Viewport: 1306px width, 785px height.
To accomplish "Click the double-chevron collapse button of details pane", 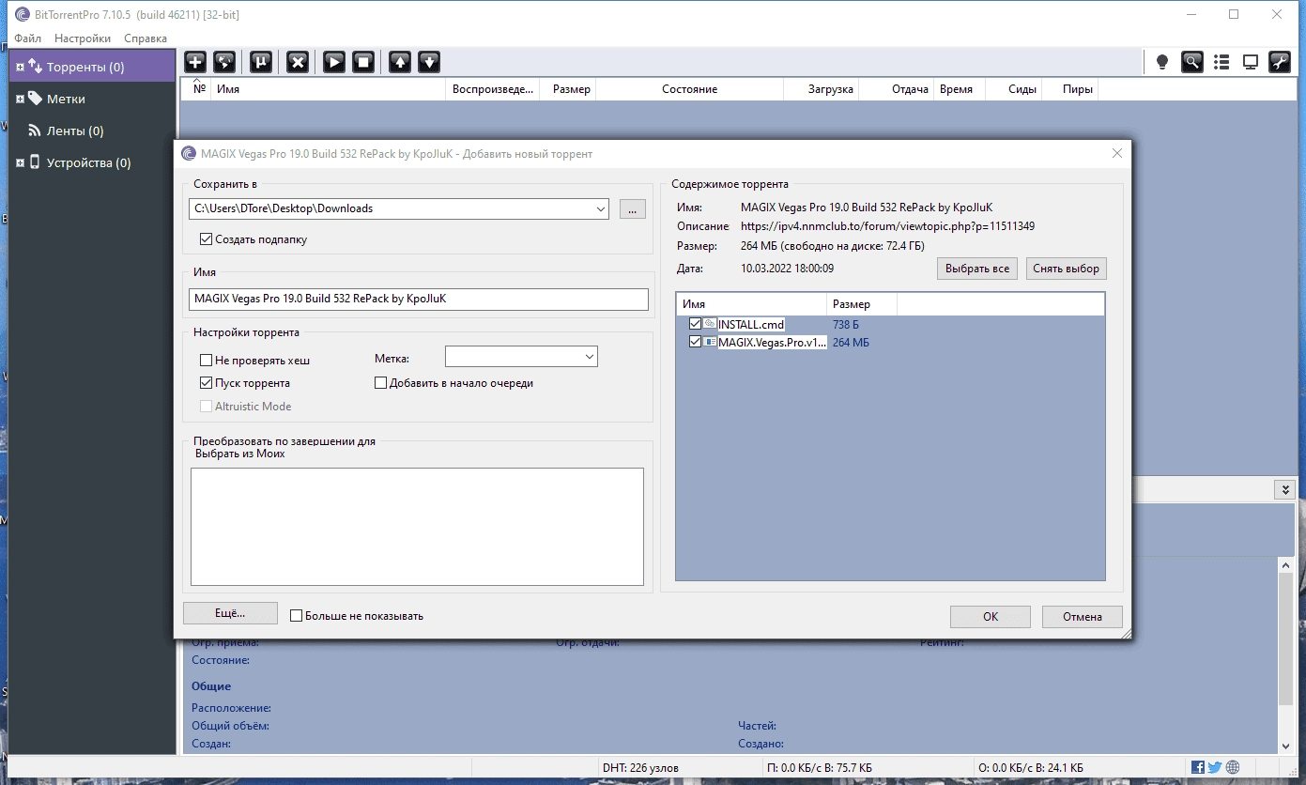I will tap(1284, 490).
